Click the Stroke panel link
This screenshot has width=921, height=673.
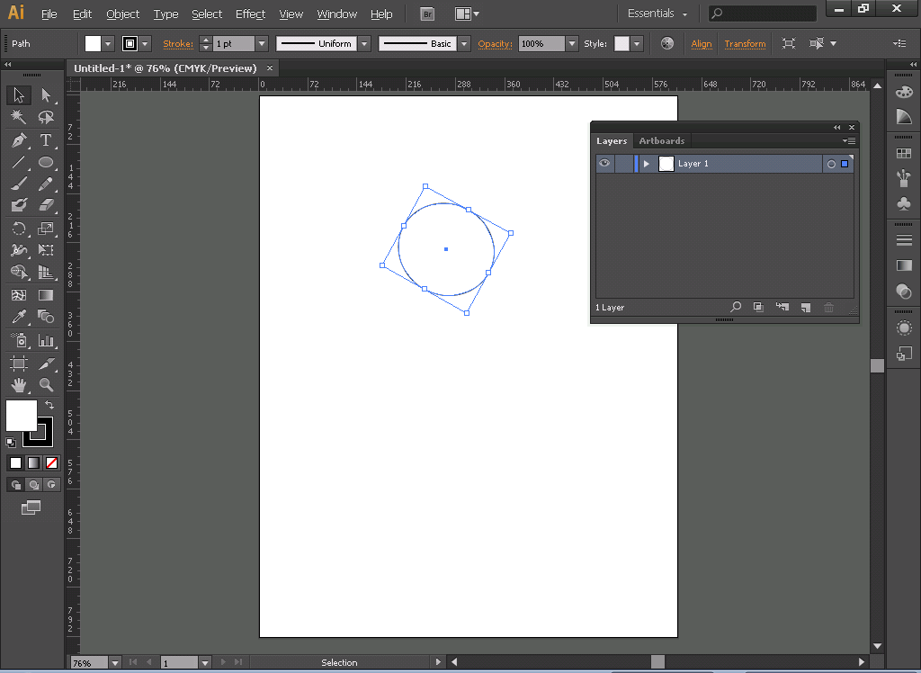pyautogui.click(x=178, y=43)
